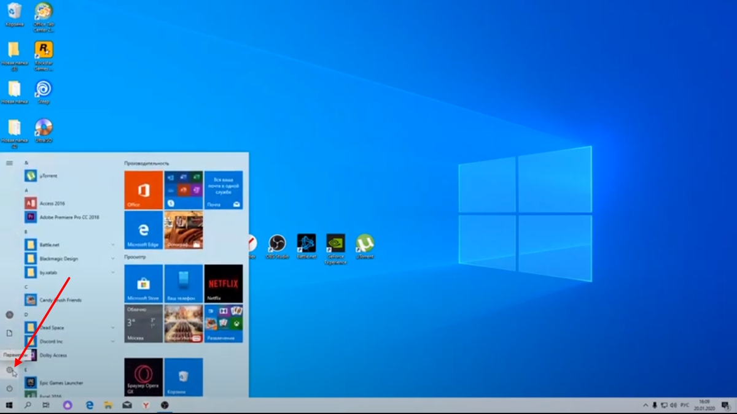
Task: Click the Просмотр tile group heading
Action: tap(134, 257)
